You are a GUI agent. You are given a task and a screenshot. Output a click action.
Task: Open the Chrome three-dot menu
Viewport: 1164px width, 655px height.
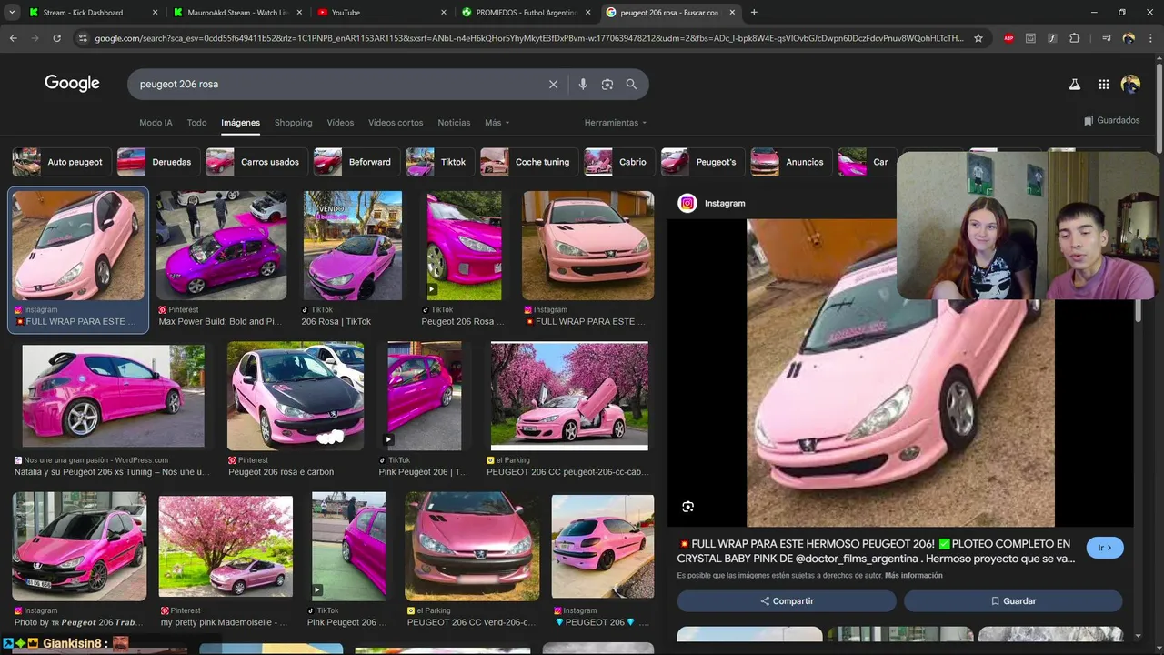(x=1149, y=38)
